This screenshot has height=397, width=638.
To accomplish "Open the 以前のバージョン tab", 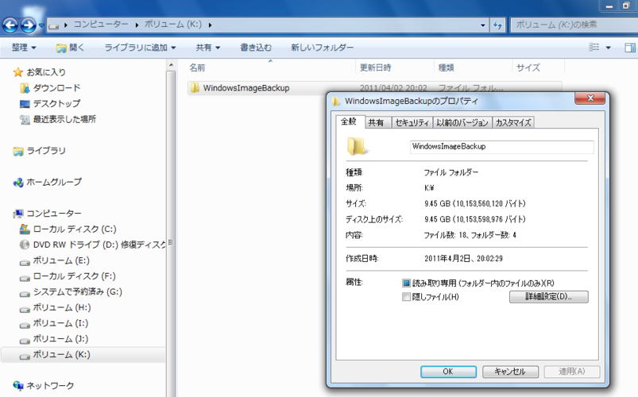I will tap(462, 122).
